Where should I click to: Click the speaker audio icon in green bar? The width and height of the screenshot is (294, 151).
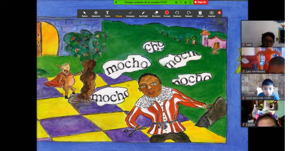click(x=176, y=2)
